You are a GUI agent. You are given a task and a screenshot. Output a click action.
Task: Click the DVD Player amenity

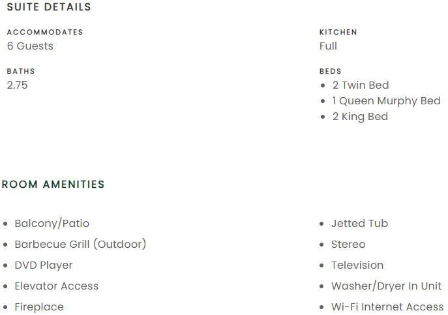point(44,265)
